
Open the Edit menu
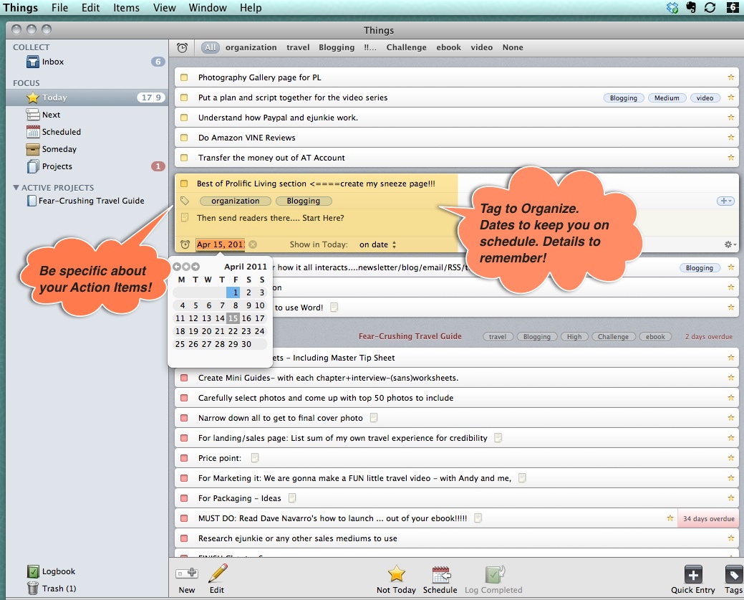[91, 8]
